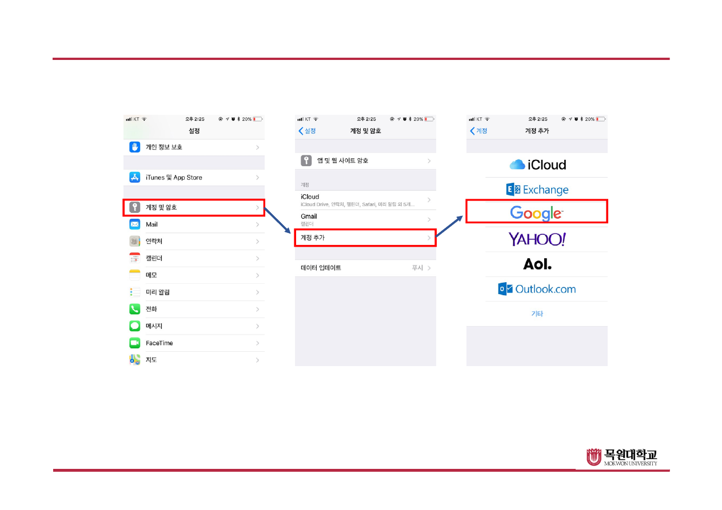Go back to 설정 screen
Screen dimensions: 722x510
tap(307, 131)
